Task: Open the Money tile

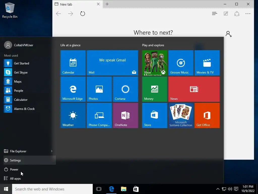Action: coord(155,89)
